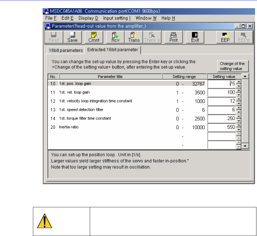Screen dimensions: 257x236
Task: Maximize the Parameter child window
Action: [x=243, y=26]
